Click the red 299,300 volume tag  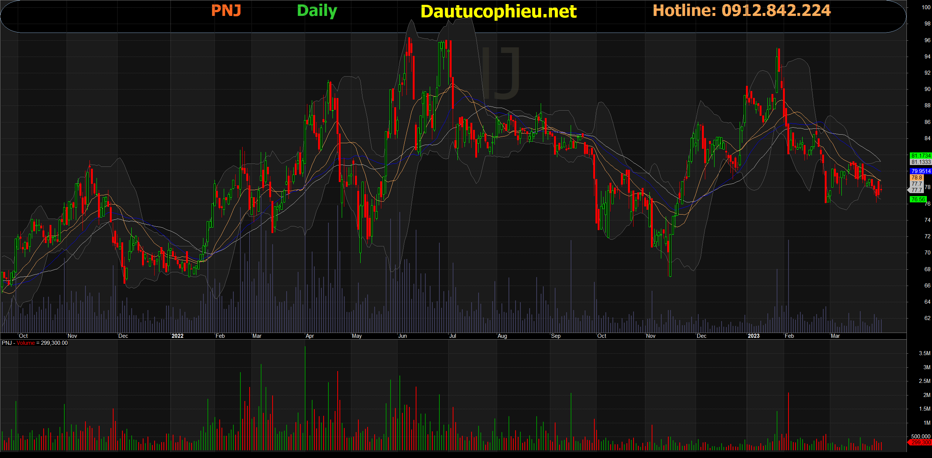click(921, 442)
